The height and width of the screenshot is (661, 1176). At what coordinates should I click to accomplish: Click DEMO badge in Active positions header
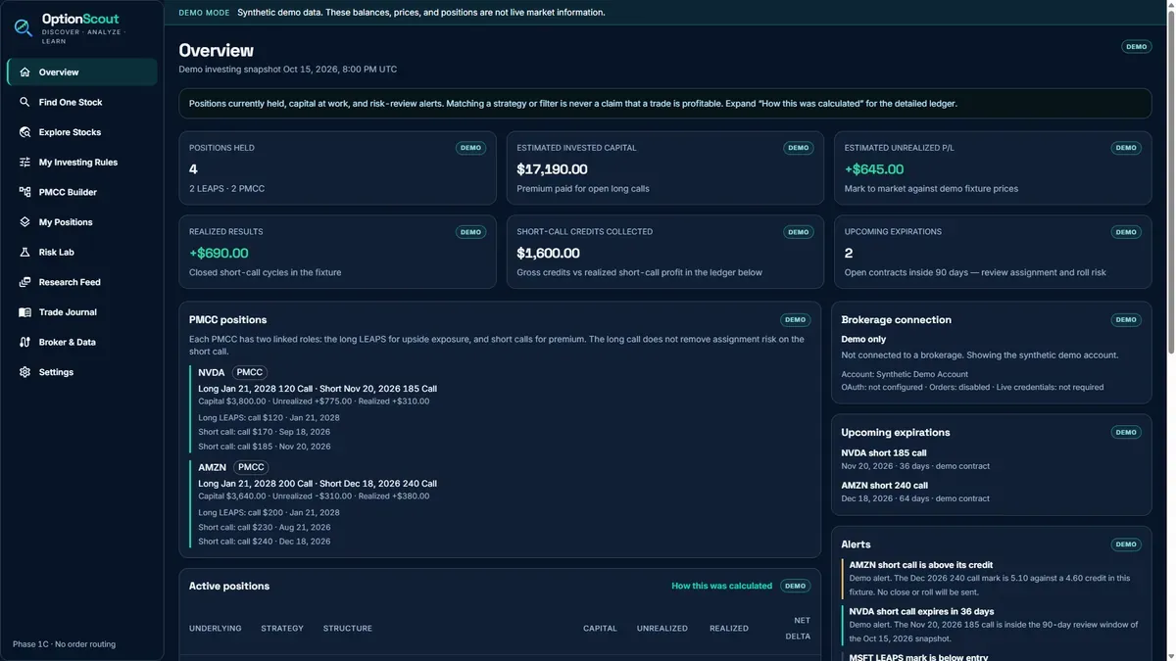tap(795, 586)
